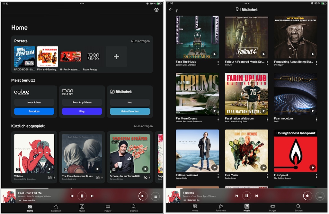Play Fallout 4 Featured Music Selections
Image resolution: width=329 pixels, height=214 pixels.
coord(263,54)
